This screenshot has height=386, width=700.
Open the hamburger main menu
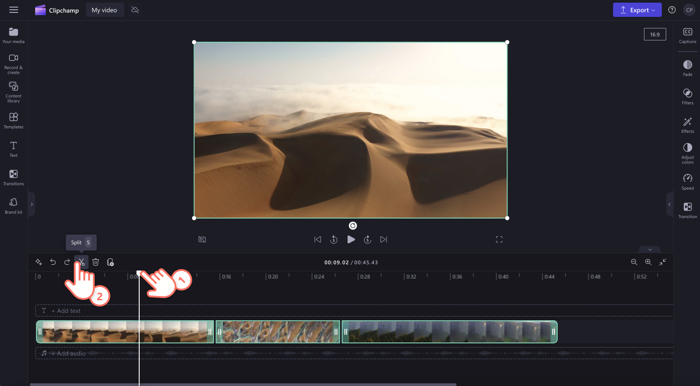pos(14,10)
